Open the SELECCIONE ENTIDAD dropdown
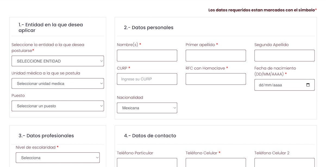 [x=58, y=61]
